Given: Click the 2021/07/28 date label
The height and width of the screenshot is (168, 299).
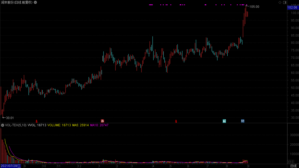Looking at the screenshot, I should coord(11,166).
